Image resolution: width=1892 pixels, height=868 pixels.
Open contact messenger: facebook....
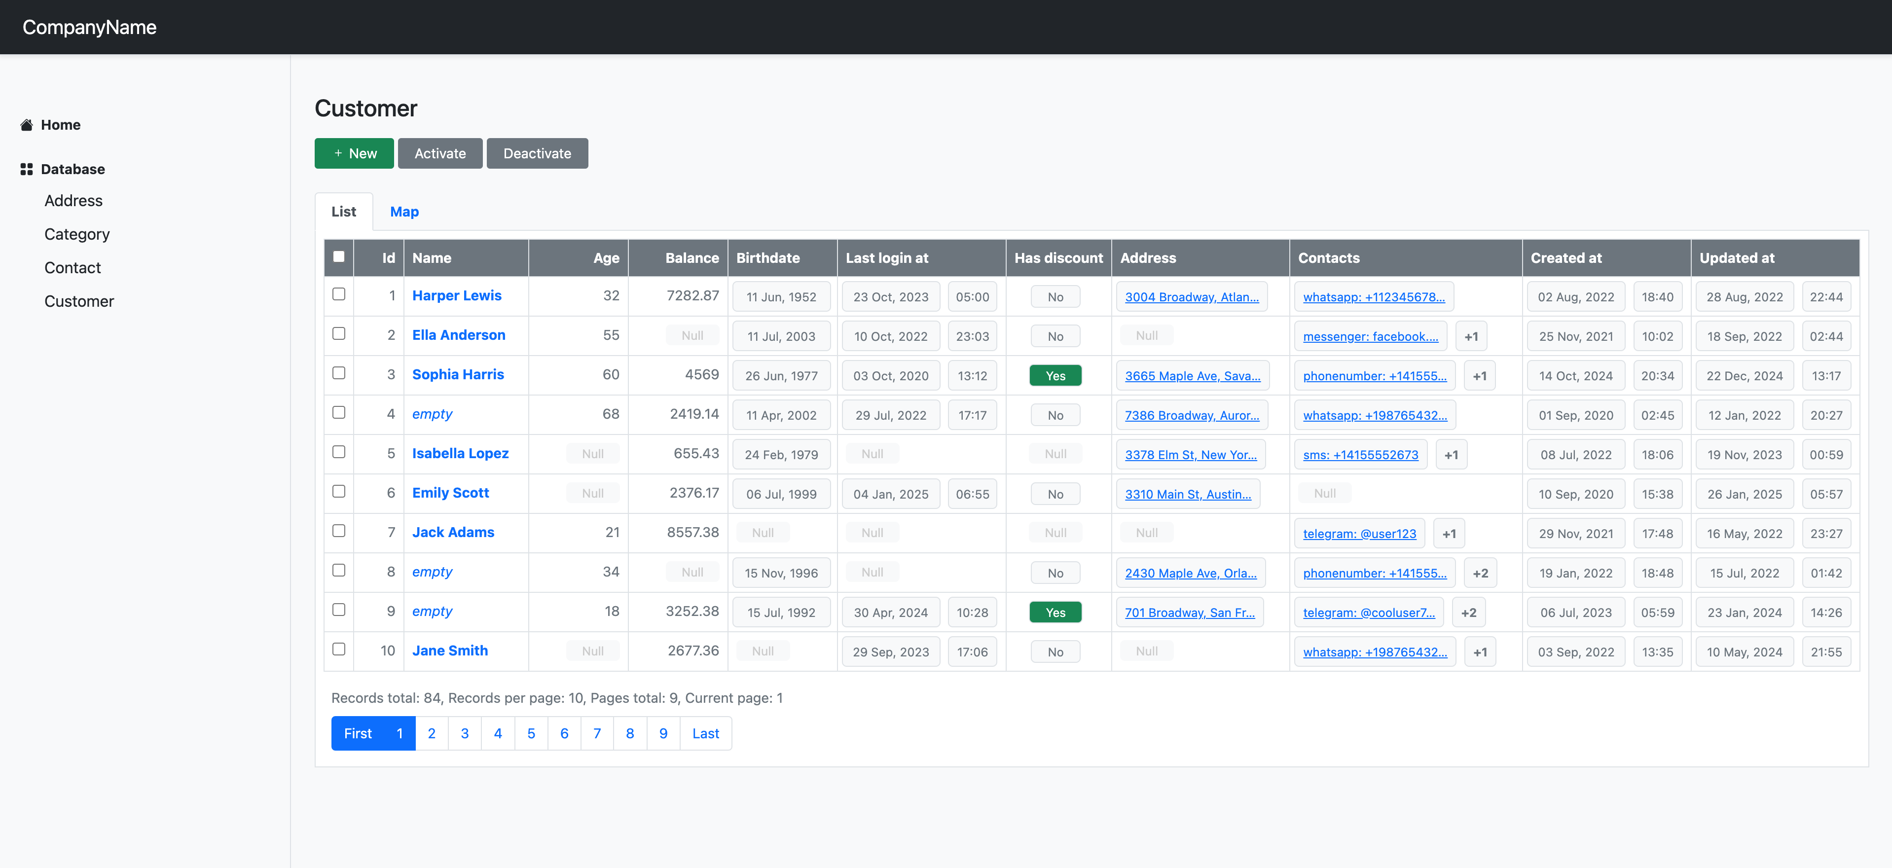[x=1371, y=336]
